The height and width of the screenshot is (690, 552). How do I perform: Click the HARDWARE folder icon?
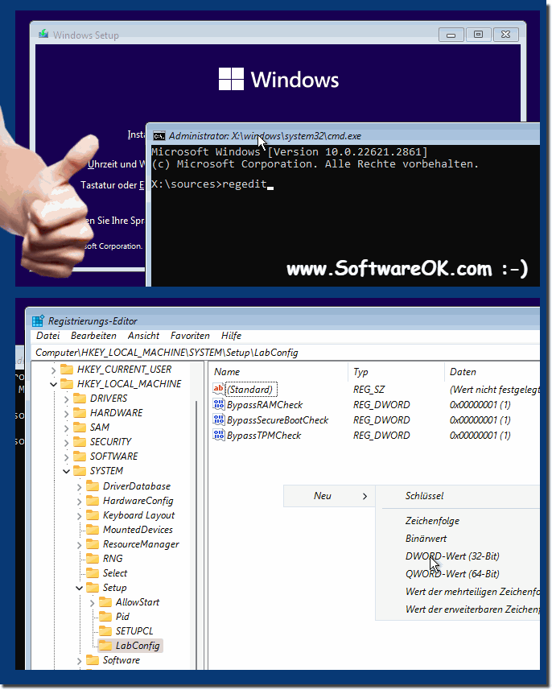point(80,413)
